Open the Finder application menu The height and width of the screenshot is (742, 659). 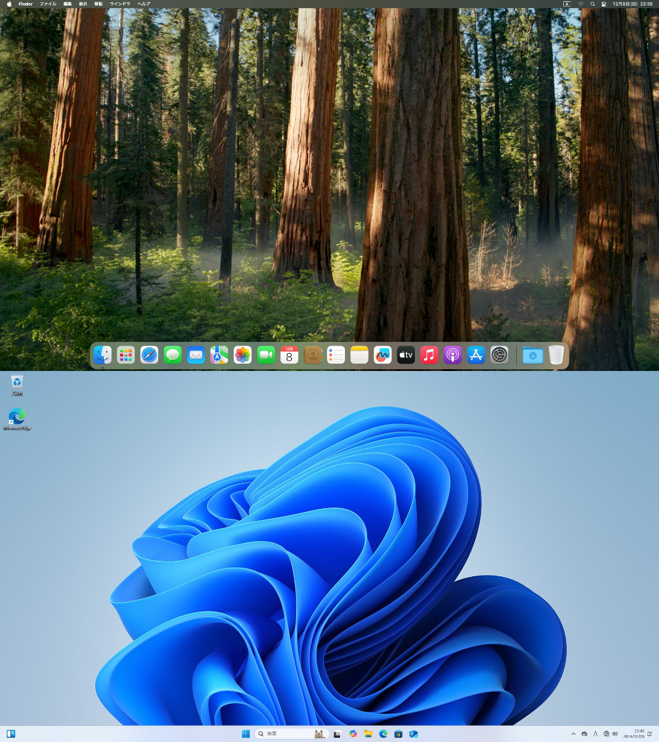tap(25, 4)
